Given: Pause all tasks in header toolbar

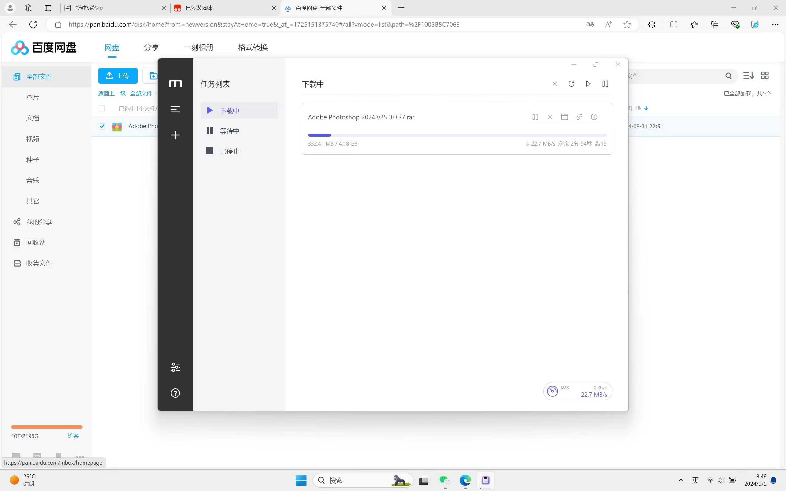Looking at the screenshot, I should click(605, 84).
